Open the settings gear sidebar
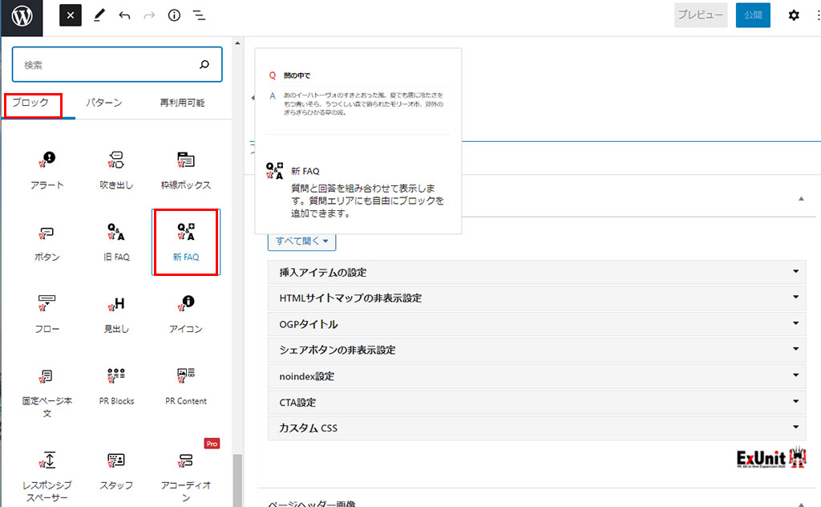 pyautogui.click(x=794, y=15)
